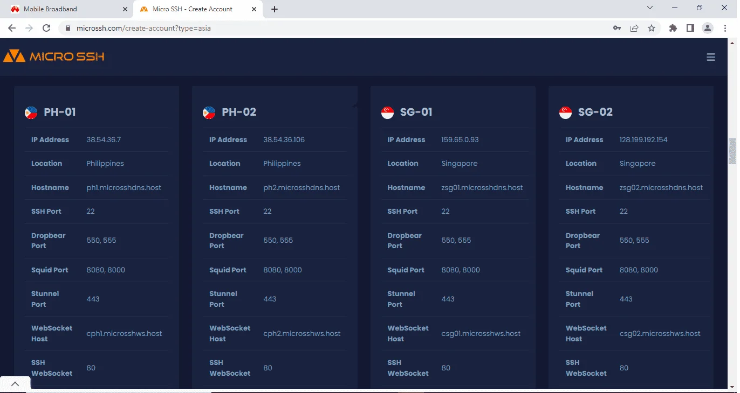This screenshot has height=393, width=740.
Task: Click PH-01 Location value Philippines
Action: coord(105,164)
